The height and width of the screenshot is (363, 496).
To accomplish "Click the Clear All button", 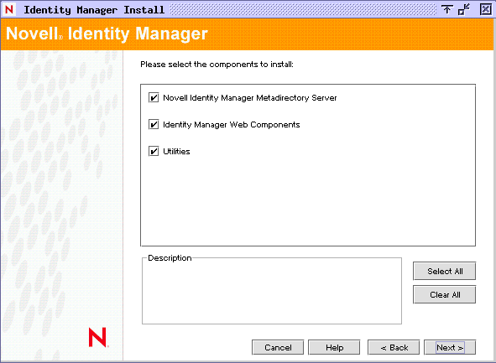I will pos(445,295).
